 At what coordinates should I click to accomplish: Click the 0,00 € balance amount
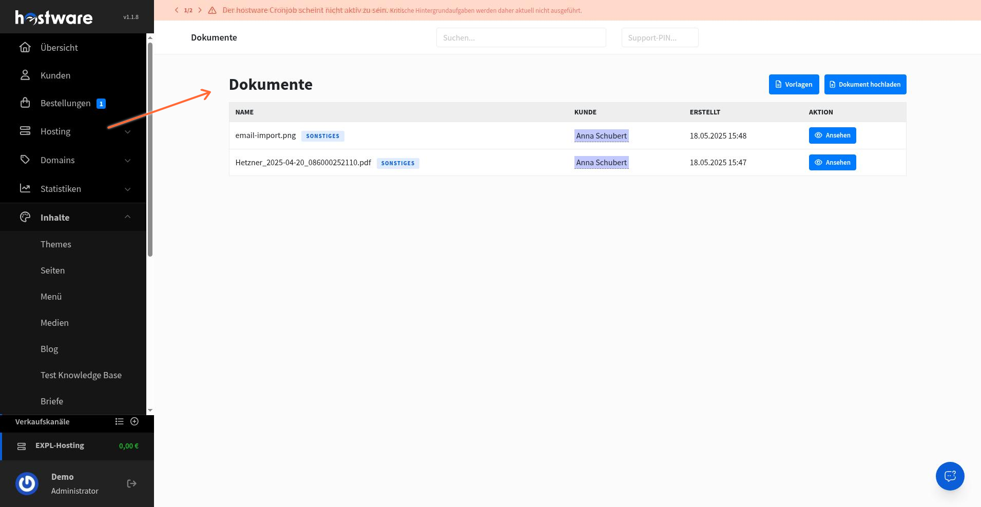pos(129,446)
